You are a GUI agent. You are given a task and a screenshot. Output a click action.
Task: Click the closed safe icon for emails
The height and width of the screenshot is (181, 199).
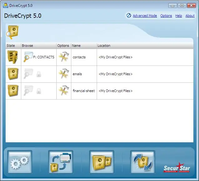tap(13, 74)
